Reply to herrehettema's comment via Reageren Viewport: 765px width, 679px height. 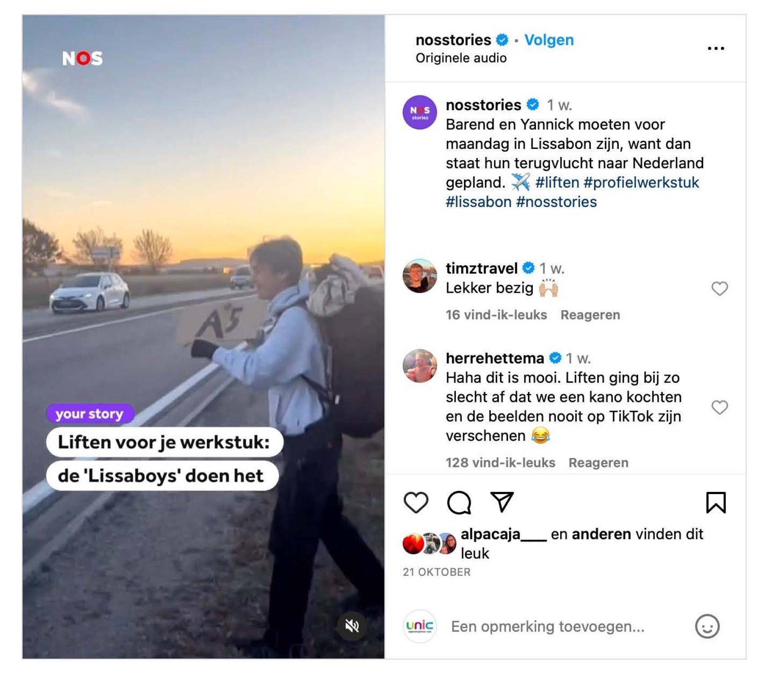click(598, 463)
